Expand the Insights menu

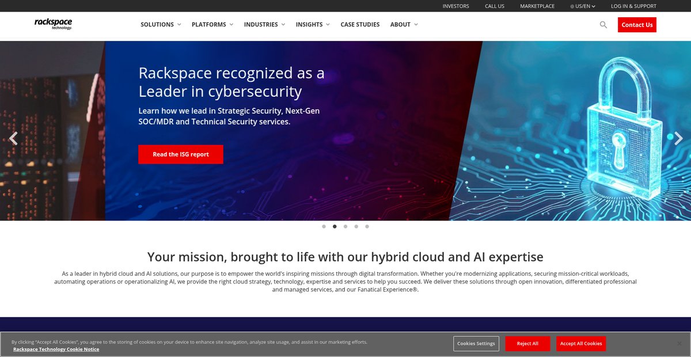coord(313,25)
